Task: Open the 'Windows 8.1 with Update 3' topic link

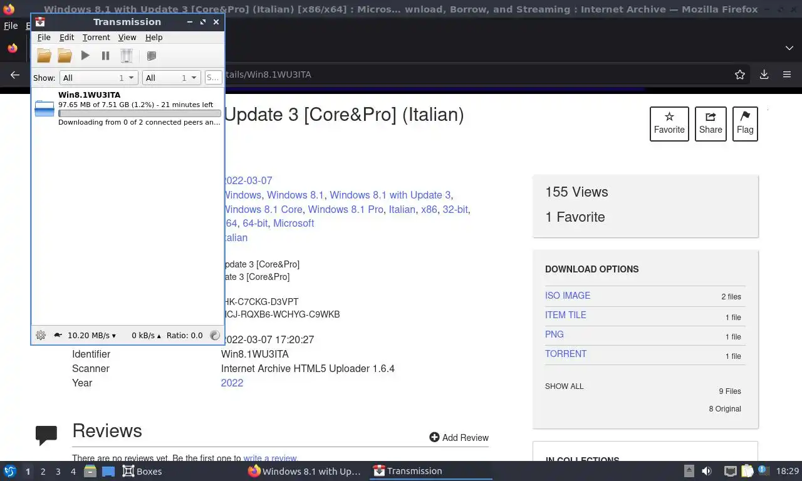Action: pos(390,195)
